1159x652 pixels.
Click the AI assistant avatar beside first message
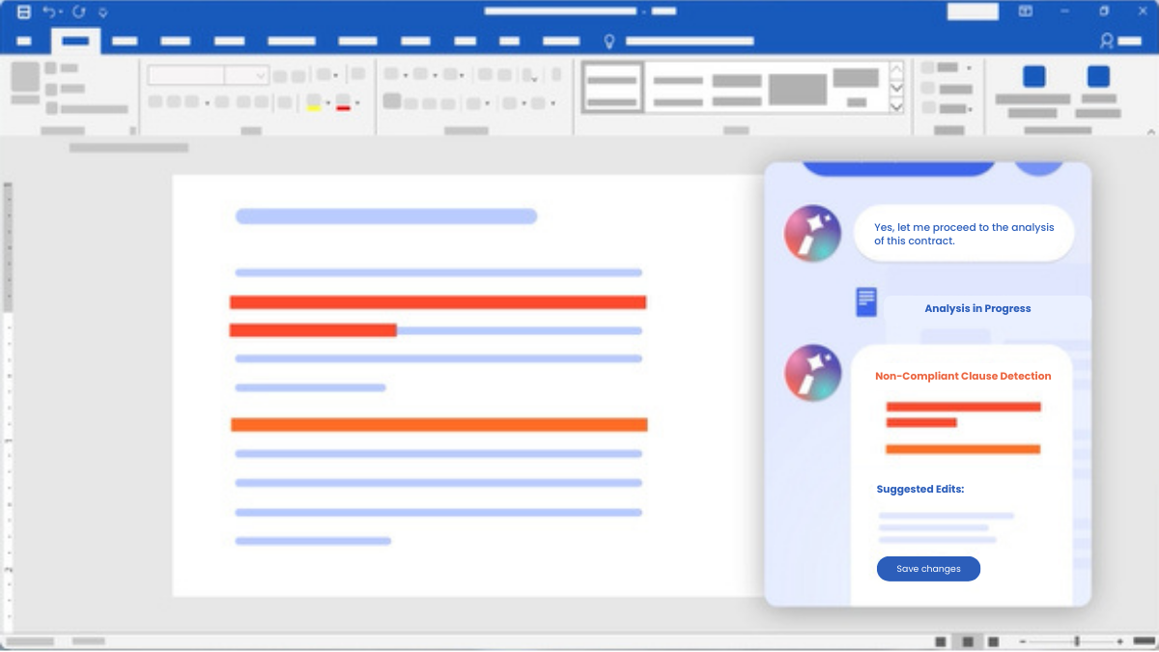pos(812,234)
